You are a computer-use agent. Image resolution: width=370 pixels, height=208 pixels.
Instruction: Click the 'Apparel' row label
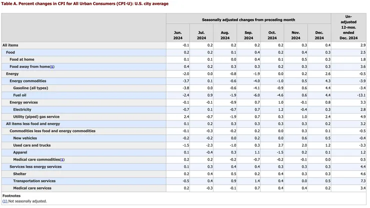[x=20, y=152]
